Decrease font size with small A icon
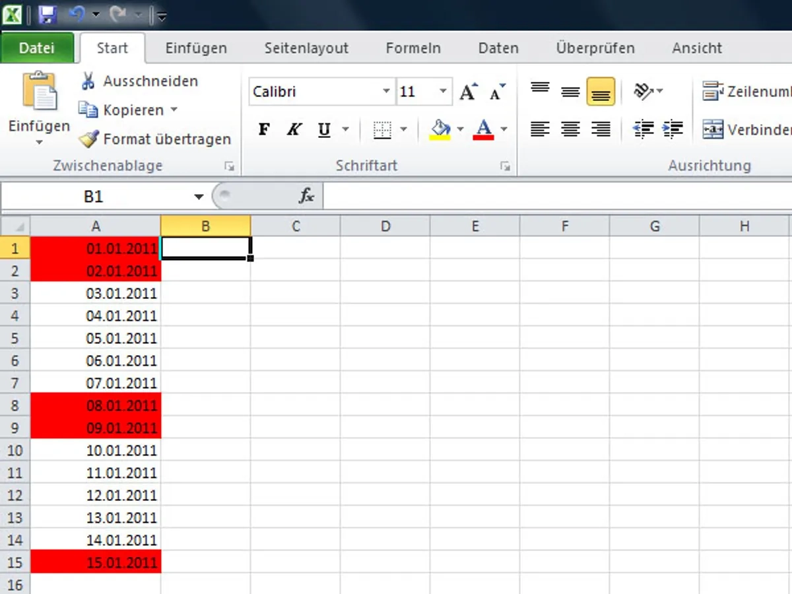Screen dimensions: 792x594 point(498,92)
